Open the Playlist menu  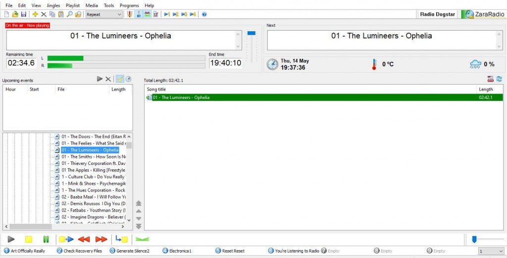pos(73,5)
